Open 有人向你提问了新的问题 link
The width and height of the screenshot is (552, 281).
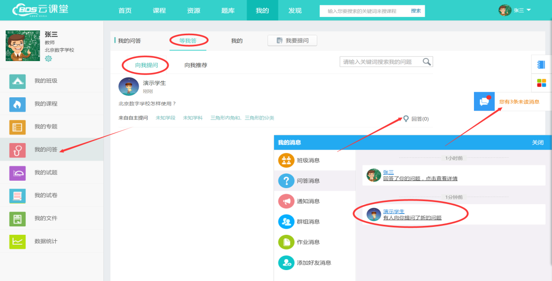click(x=412, y=218)
